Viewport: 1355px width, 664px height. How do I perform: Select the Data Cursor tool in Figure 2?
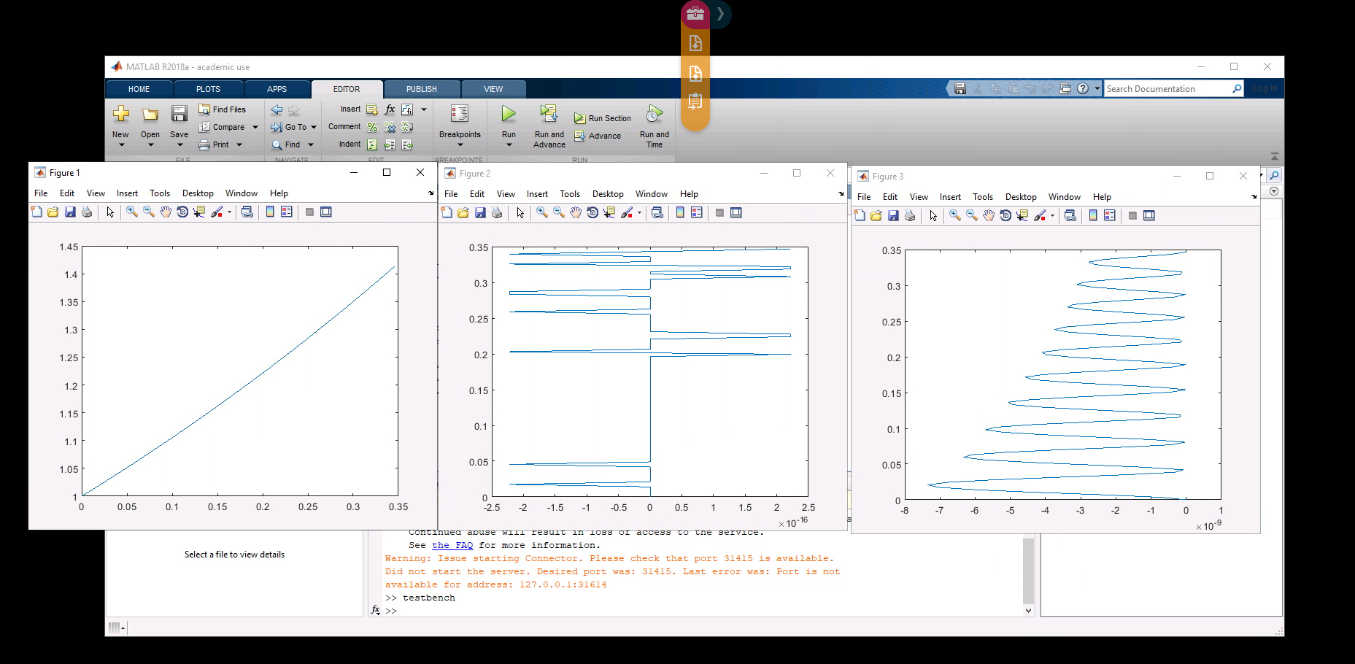point(609,212)
